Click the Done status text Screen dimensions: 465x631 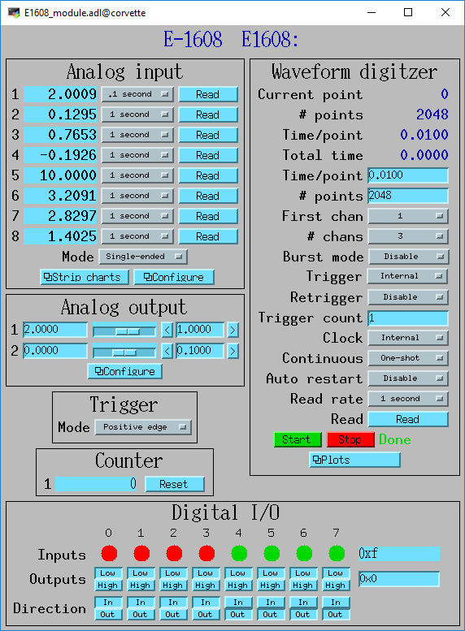coord(395,439)
